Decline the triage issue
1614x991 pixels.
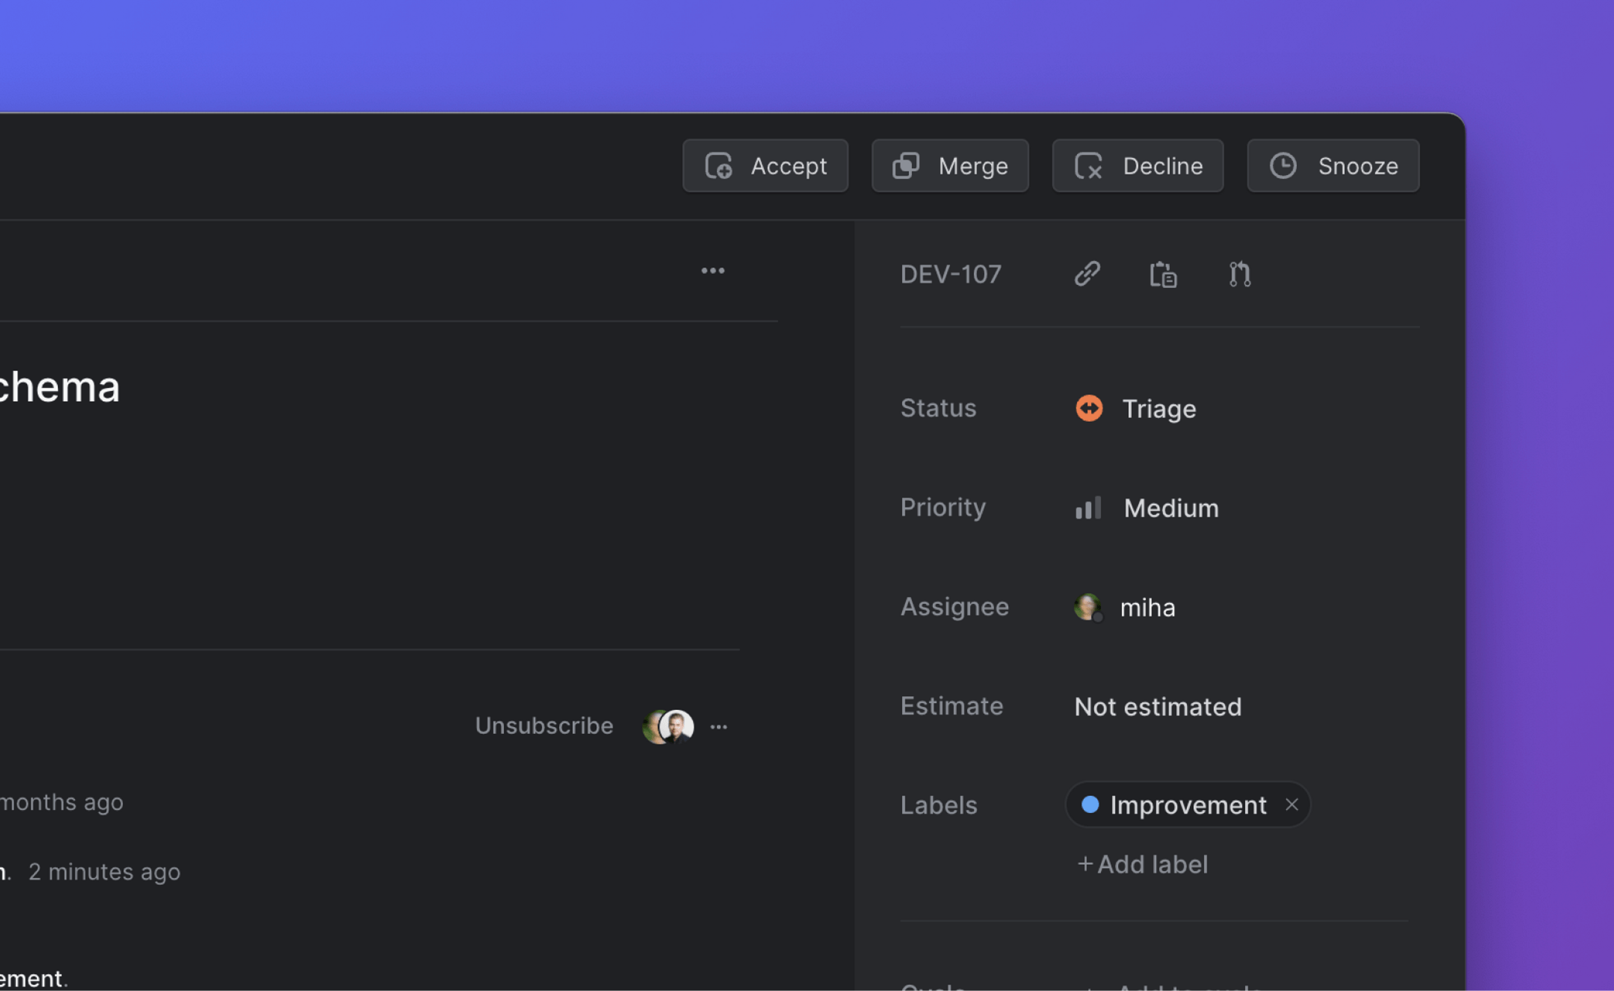(x=1138, y=166)
